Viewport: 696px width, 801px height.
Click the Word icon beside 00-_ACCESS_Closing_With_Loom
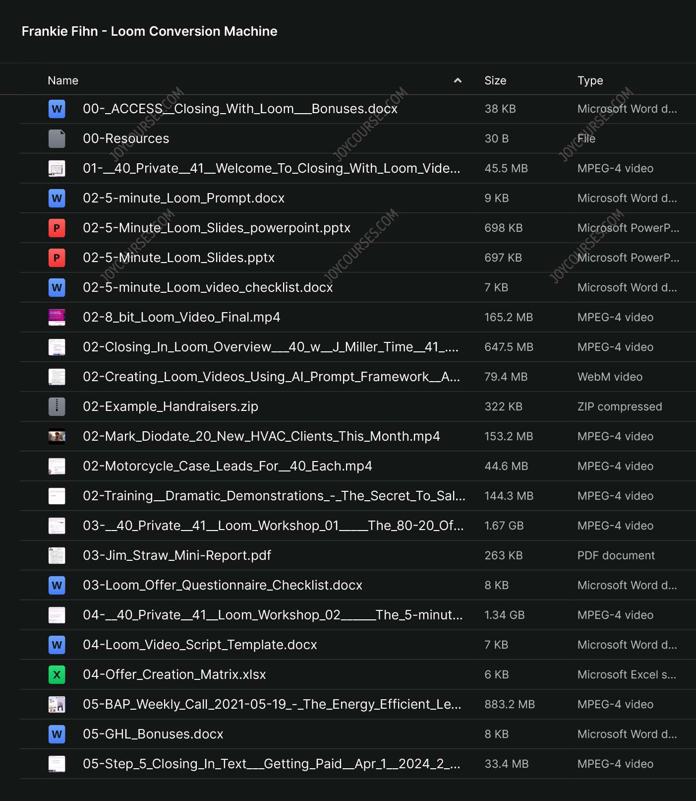[57, 109]
